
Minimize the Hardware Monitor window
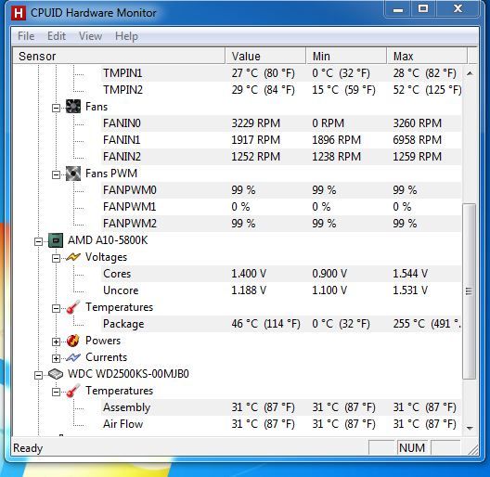(398, 8)
